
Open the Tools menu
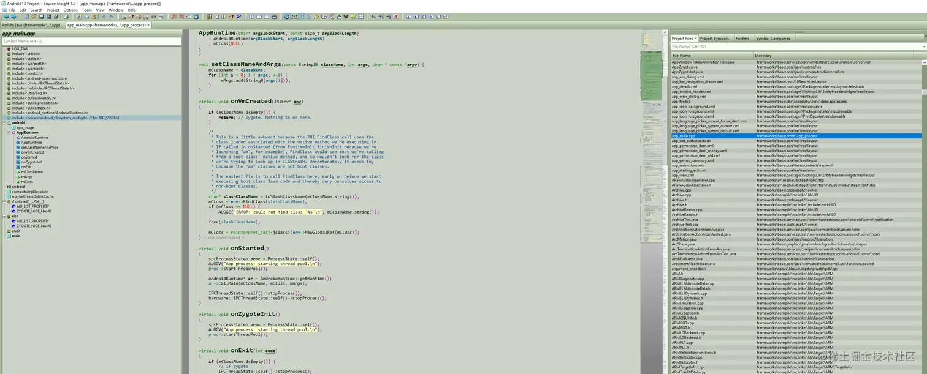point(87,10)
